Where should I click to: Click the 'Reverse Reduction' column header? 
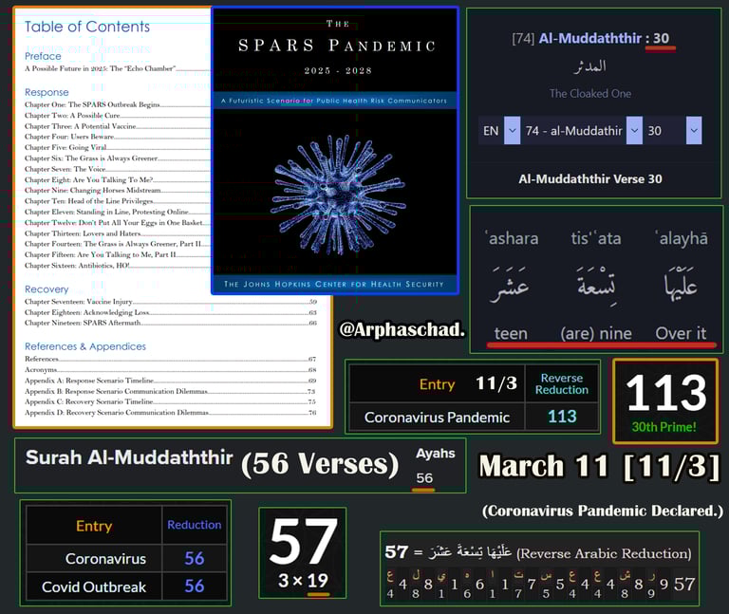(x=562, y=384)
